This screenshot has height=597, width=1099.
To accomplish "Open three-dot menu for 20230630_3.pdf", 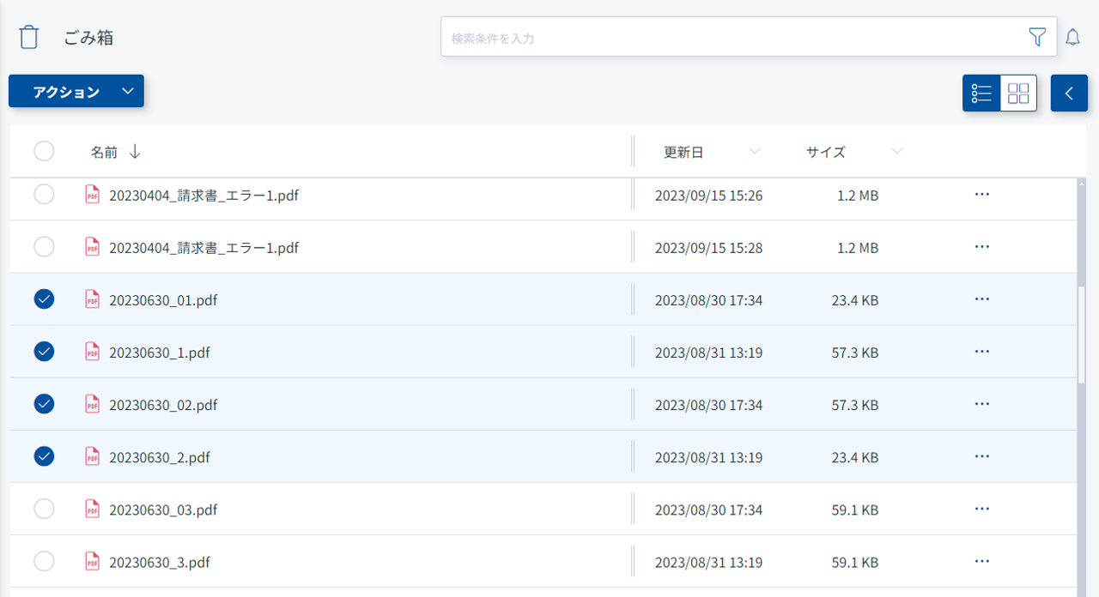I will click(982, 562).
